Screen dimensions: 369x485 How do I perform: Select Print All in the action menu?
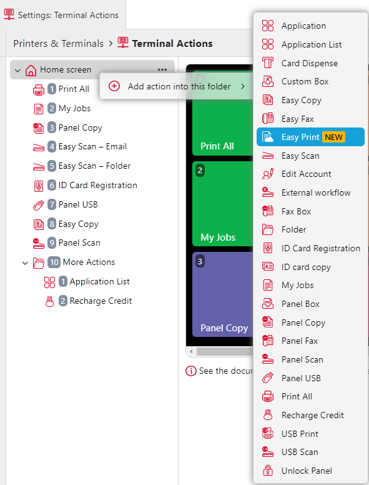[x=310, y=396]
